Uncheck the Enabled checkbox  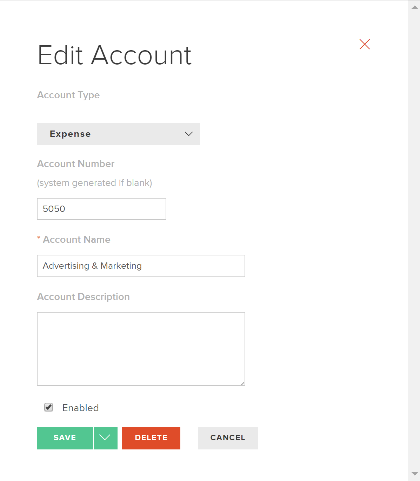48,407
